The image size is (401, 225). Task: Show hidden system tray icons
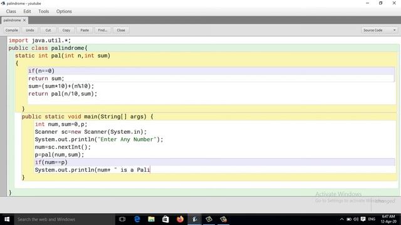pyautogui.click(x=342, y=219)
